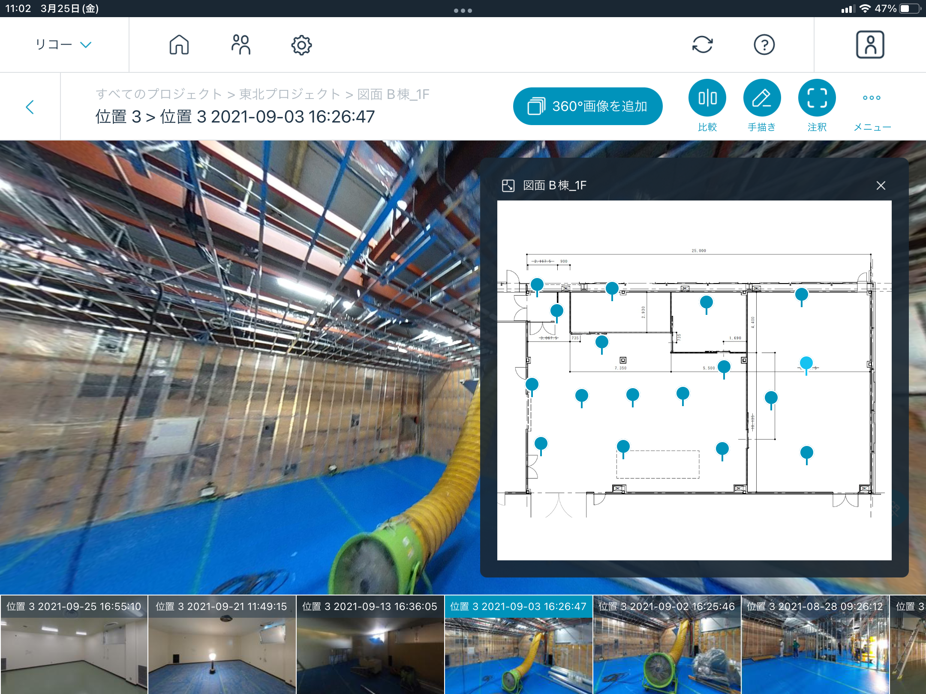Viewport: 926px width, 694px height.
Task: Select the 2021-08-28 09:26:12 thumbnail
Action: pyautogui.click(x=815, y=645)
